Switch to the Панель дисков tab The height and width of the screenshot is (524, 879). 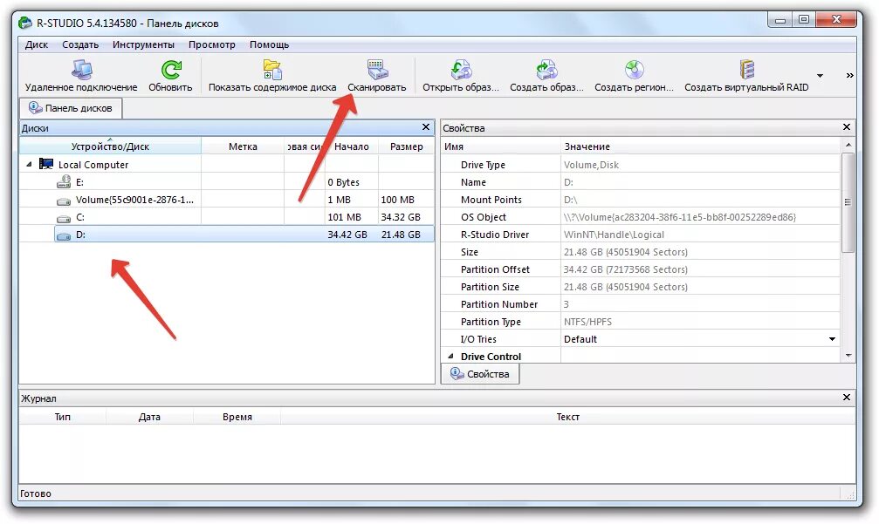click(71, 108)
